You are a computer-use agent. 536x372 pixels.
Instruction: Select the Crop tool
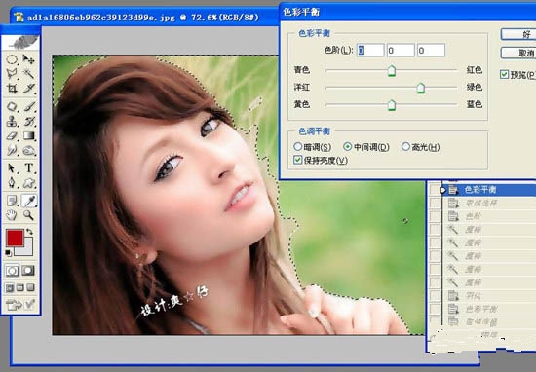click(x=12, y=89)
